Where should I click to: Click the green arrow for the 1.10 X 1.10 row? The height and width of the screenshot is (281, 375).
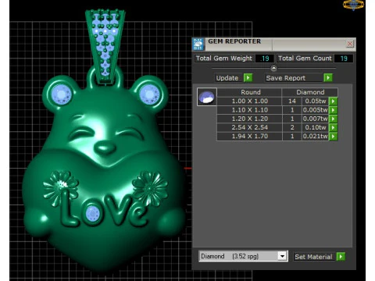point(333,110)
